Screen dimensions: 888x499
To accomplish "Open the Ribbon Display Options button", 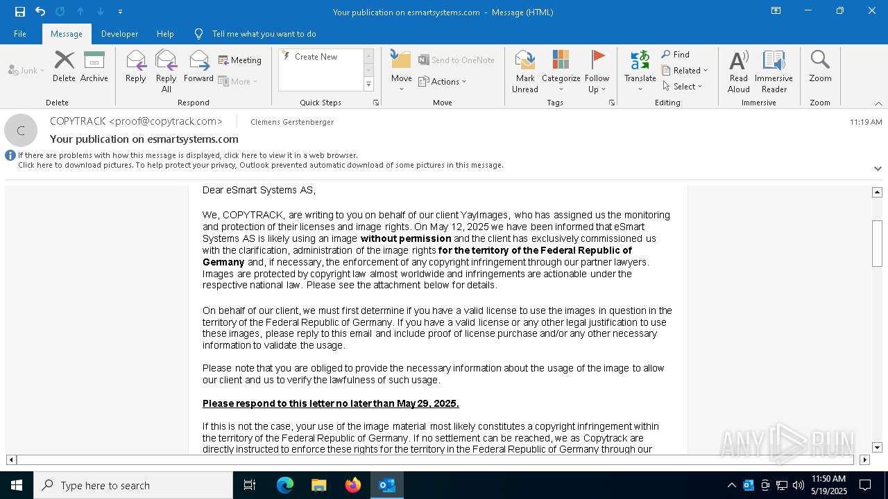I will click(x=776, y=11).
